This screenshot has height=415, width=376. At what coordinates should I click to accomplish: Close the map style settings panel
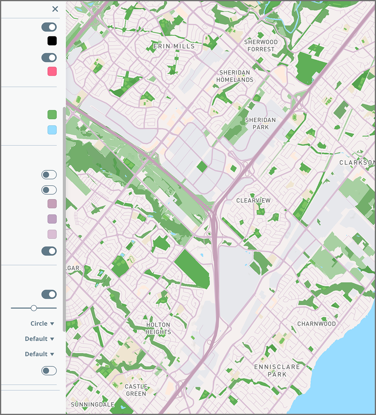coord(55,9)
